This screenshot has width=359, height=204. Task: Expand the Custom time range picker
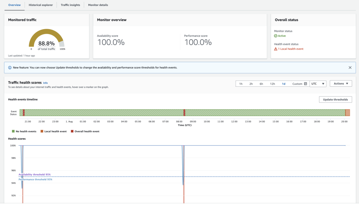pyautogui.click(x=297, y=84)
